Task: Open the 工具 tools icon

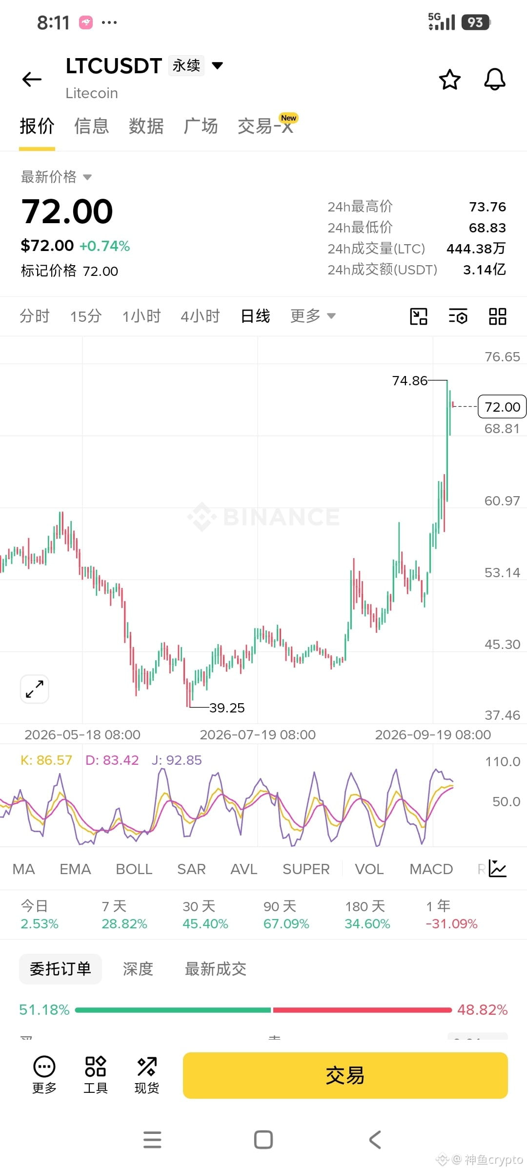Action: tap(96, 1075)
